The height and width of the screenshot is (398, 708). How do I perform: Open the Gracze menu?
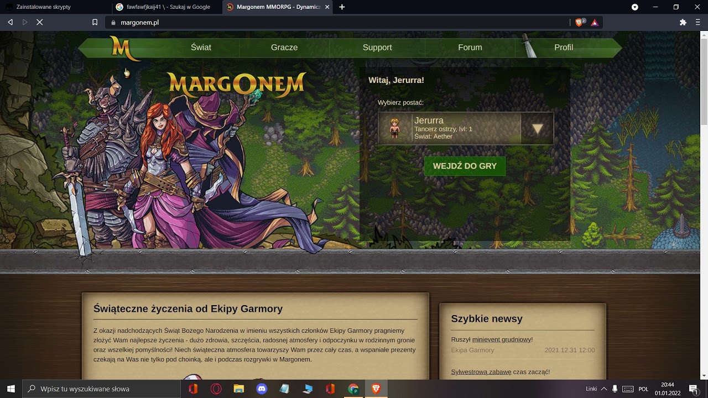click(x=284, y=48)
